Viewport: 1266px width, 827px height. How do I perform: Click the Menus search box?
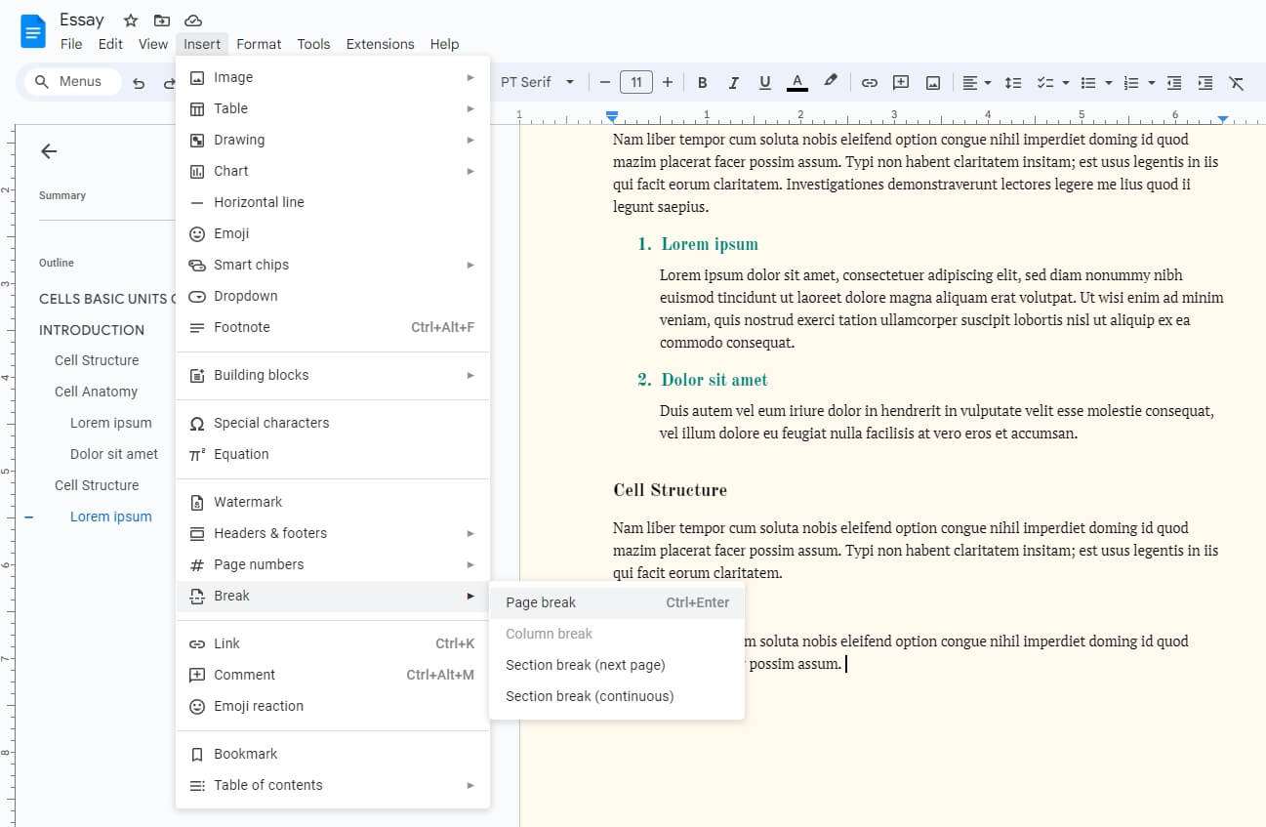70,82
